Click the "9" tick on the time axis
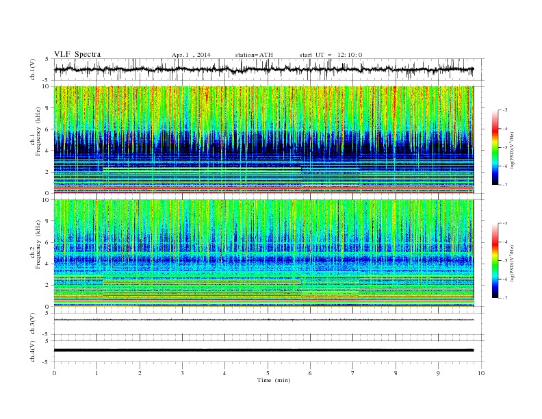 [438, 373]
